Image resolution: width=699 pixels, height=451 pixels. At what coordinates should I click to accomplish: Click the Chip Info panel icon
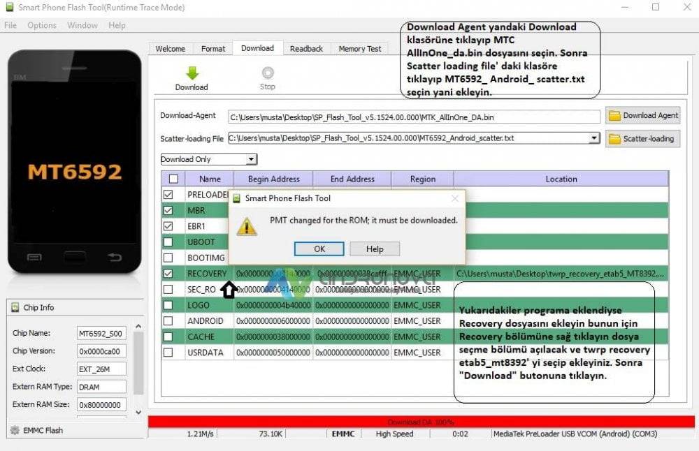click(15, 307)
